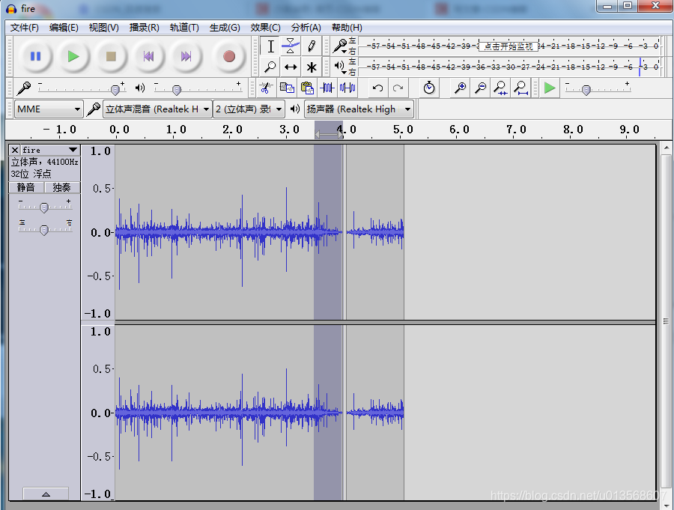The width and height of the screenshot is (674, 510).
Task: Open the MME audio host dropdown
Action: [49, 109]
